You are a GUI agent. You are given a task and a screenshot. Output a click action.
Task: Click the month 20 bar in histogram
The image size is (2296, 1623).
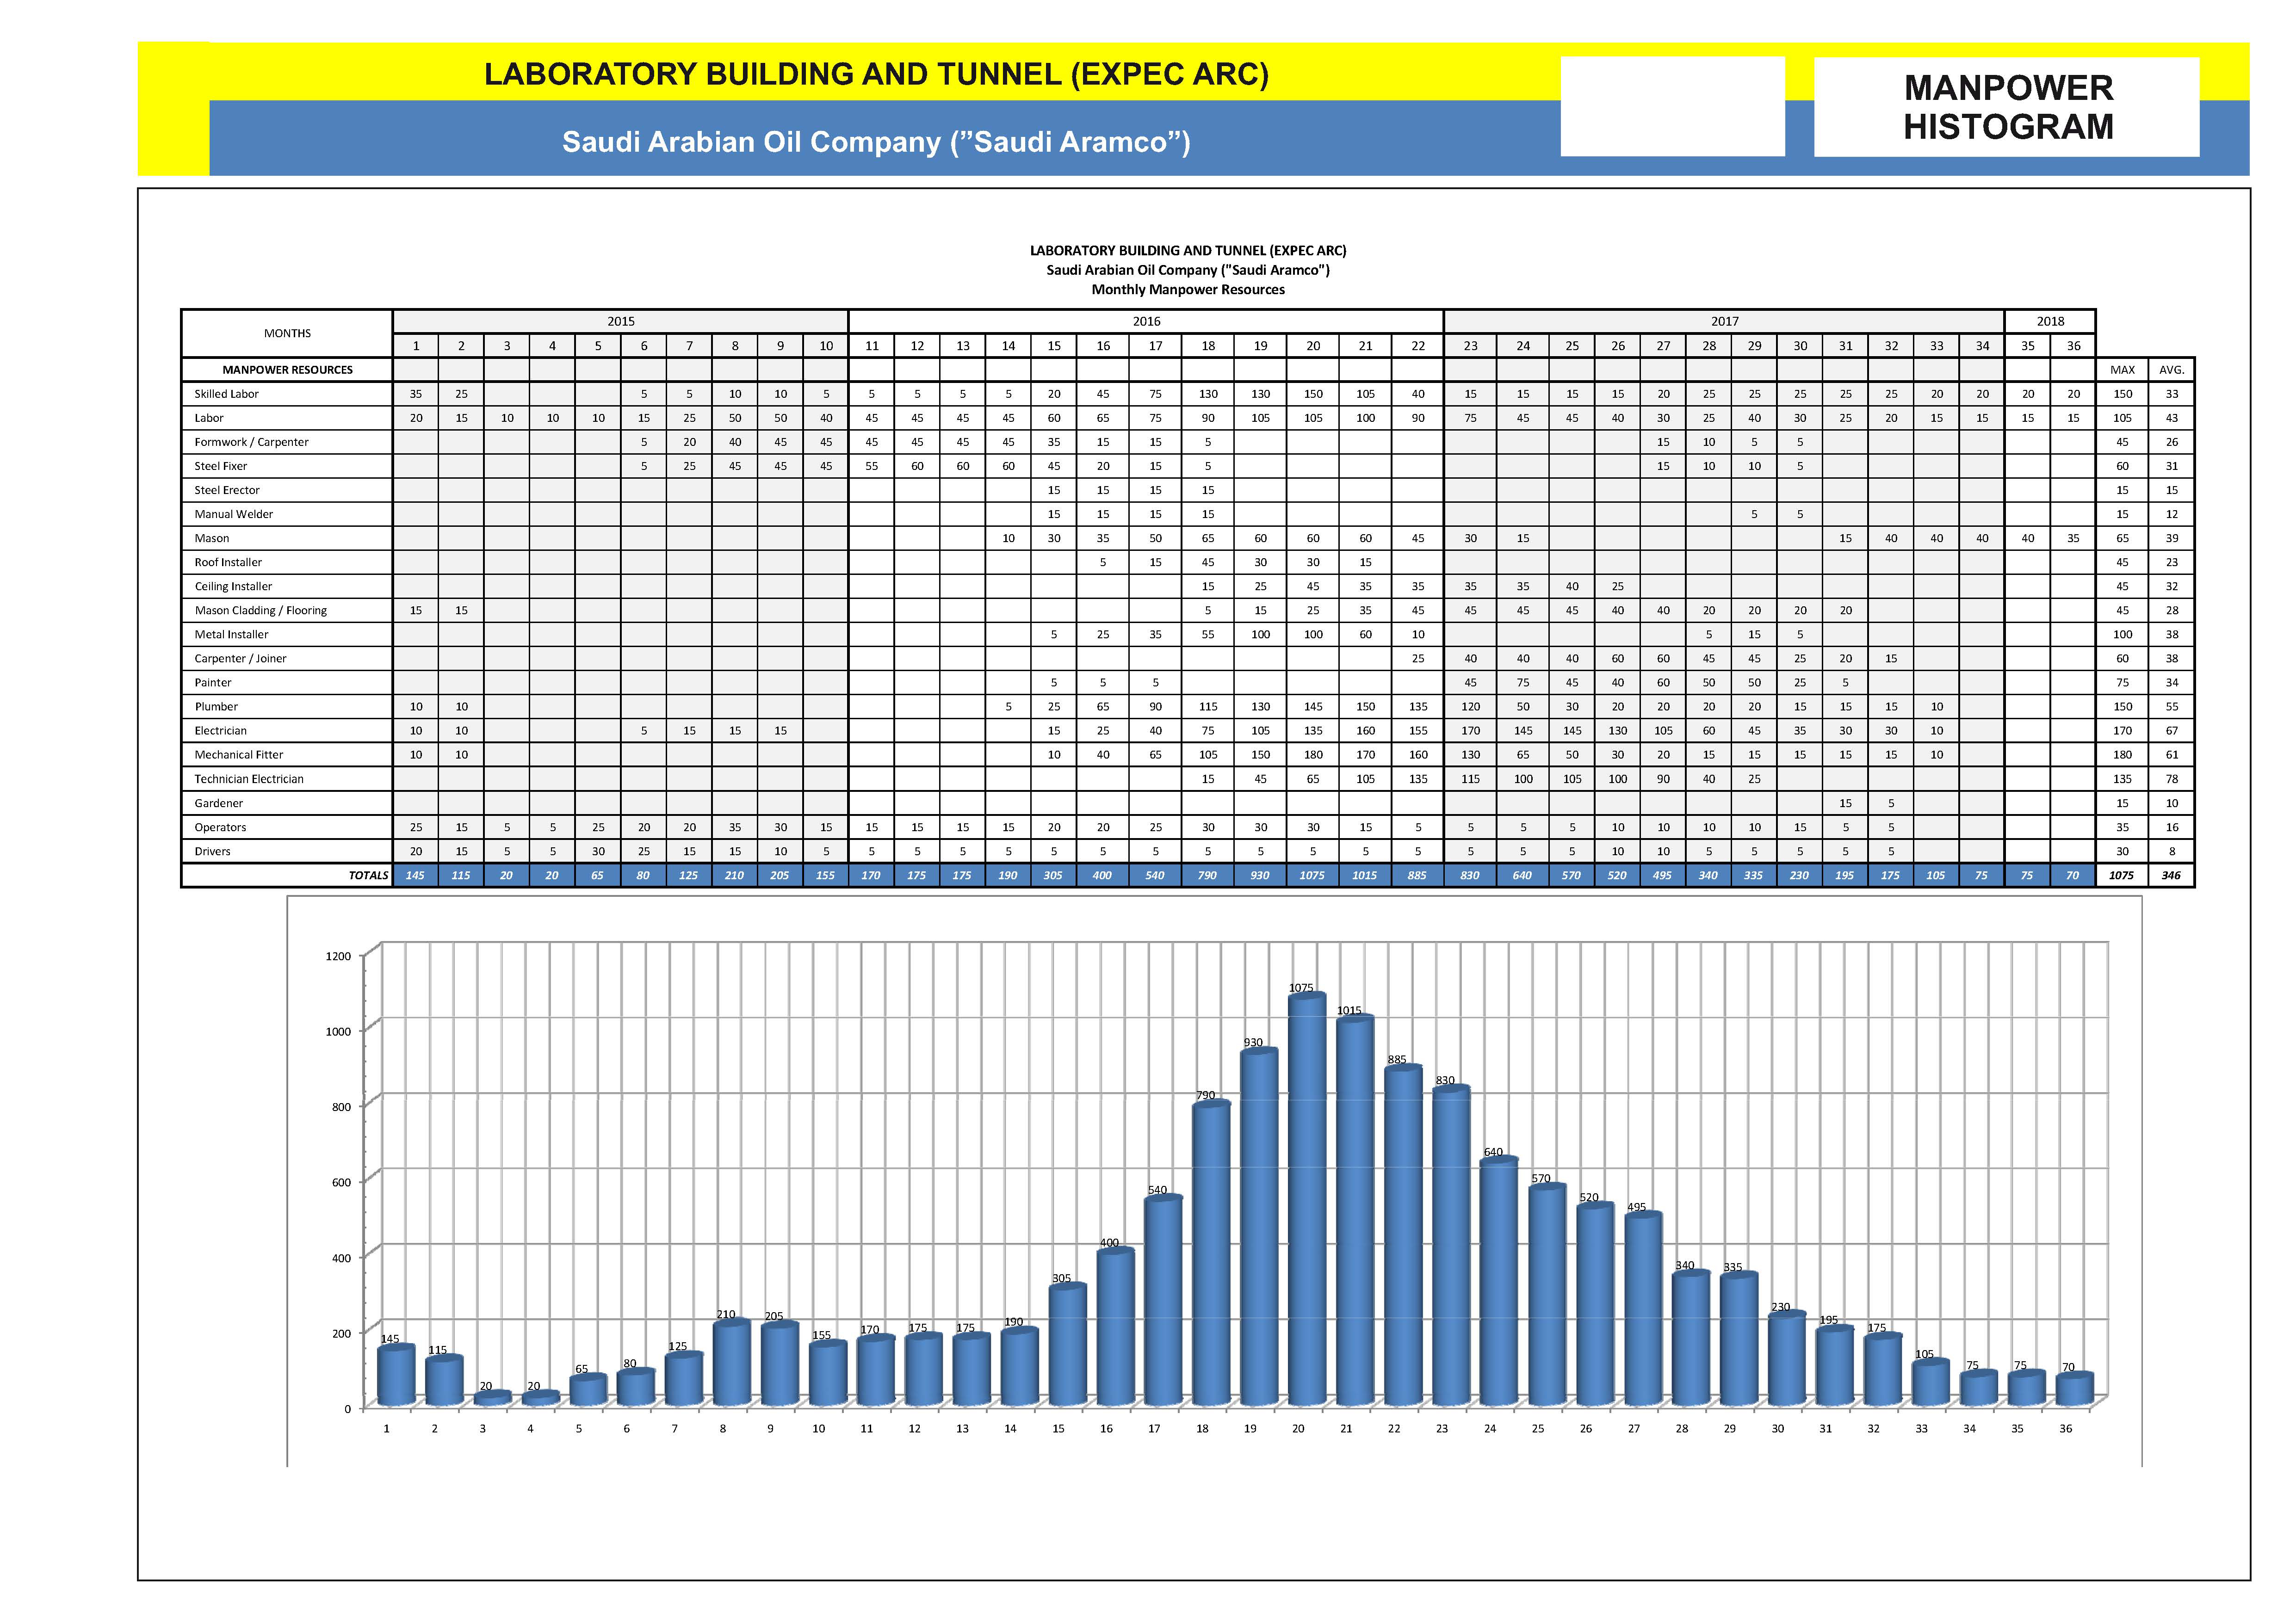1307,1199
